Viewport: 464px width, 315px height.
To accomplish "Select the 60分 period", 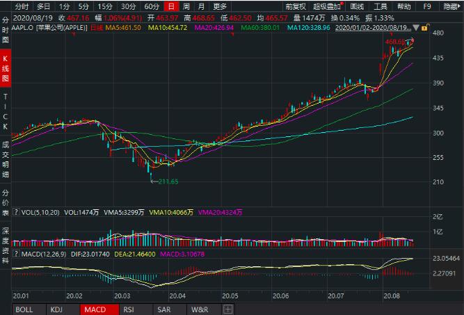I will 152,6.
